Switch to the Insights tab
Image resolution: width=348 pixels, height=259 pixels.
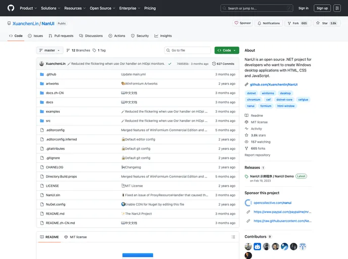(163, 36)
